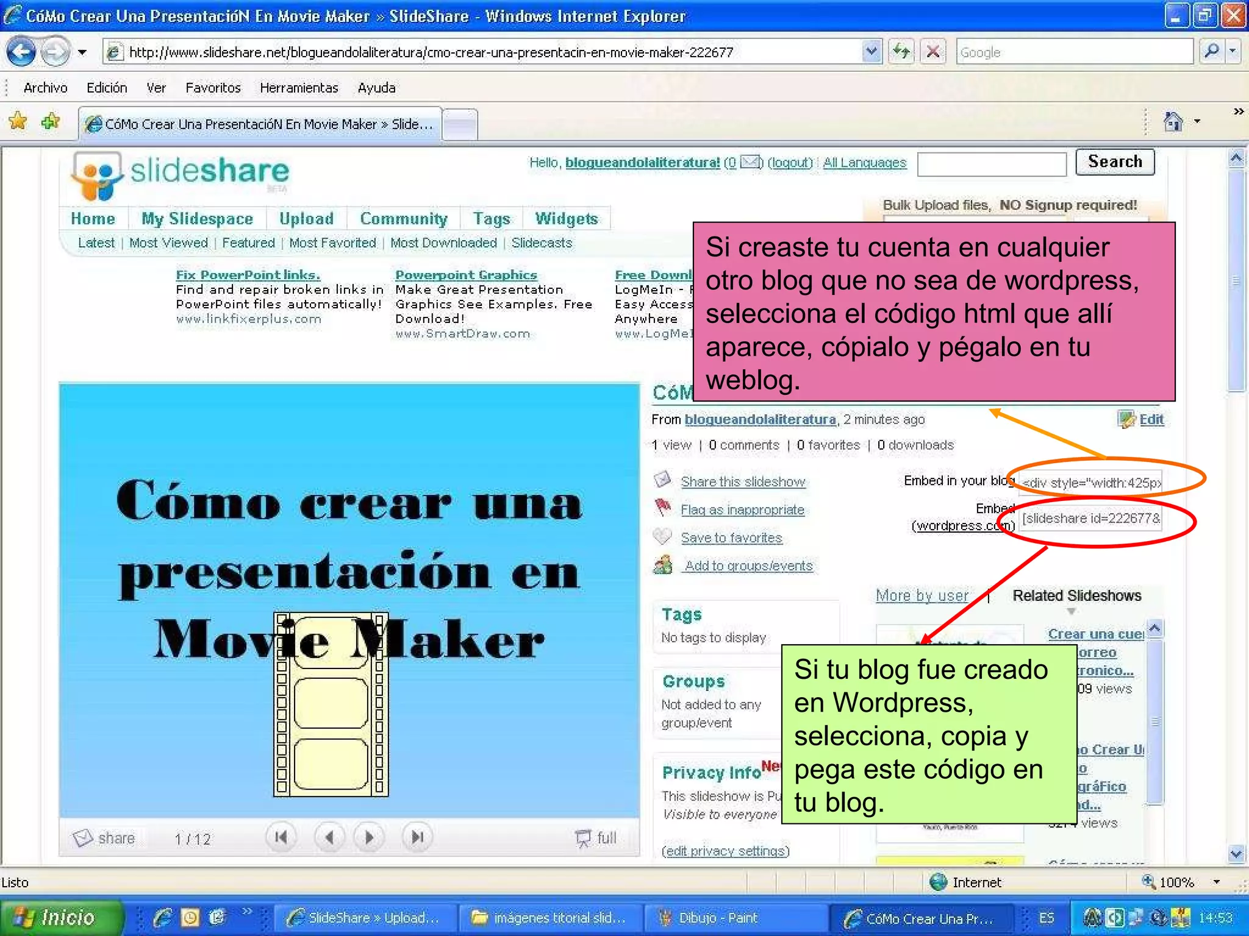
Task: Click the page scrollbar up arrow
Action: pos(1236,158)
